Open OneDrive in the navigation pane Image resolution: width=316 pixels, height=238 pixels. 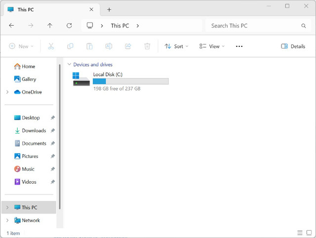[x=28, y=92]
